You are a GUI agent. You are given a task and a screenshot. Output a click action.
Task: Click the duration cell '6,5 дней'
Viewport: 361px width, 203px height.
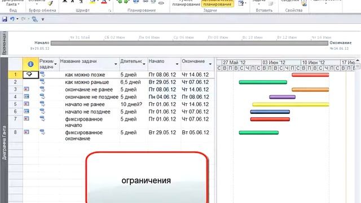tap(130, 82)
